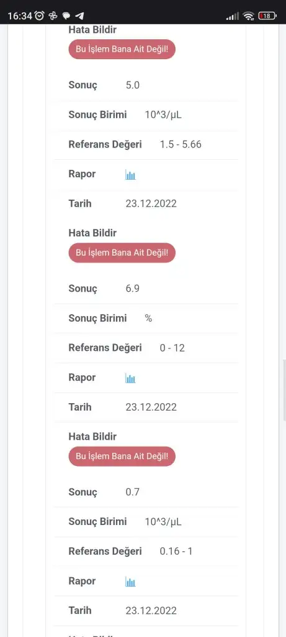Tap the Wi-Fi status icon
Image resolution: width=286 pixels, height=637 pixels.
248,16
